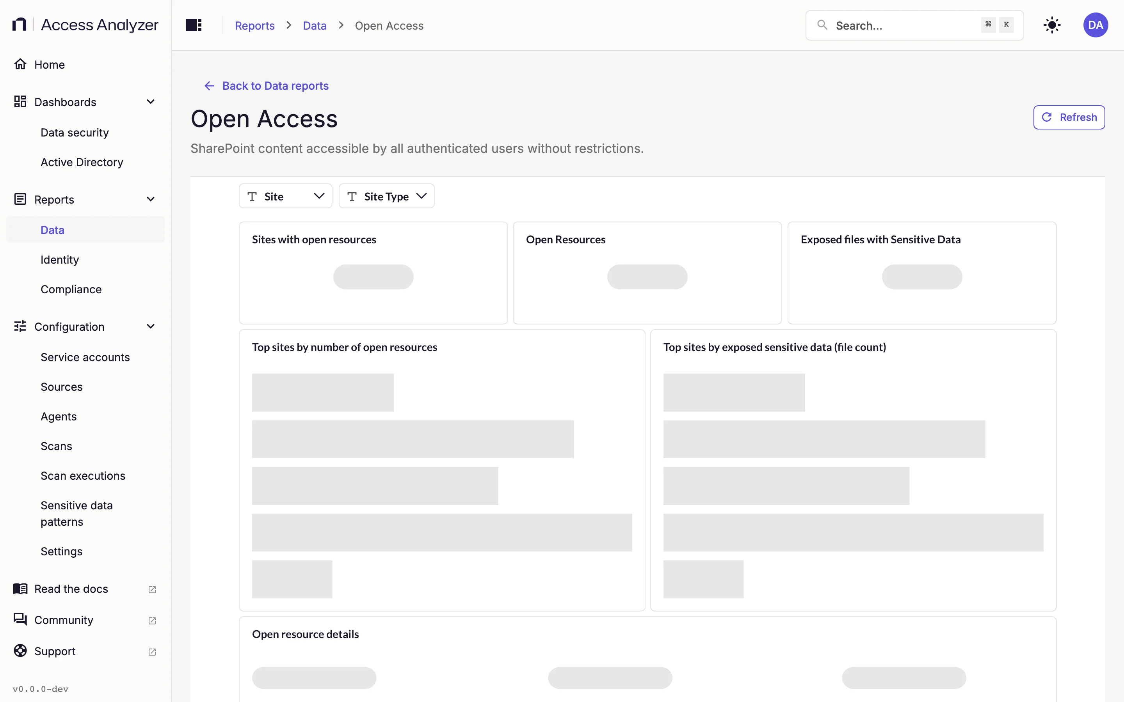Collapse the Reports section chevron

pyautogui.click(x=151, y=199)
